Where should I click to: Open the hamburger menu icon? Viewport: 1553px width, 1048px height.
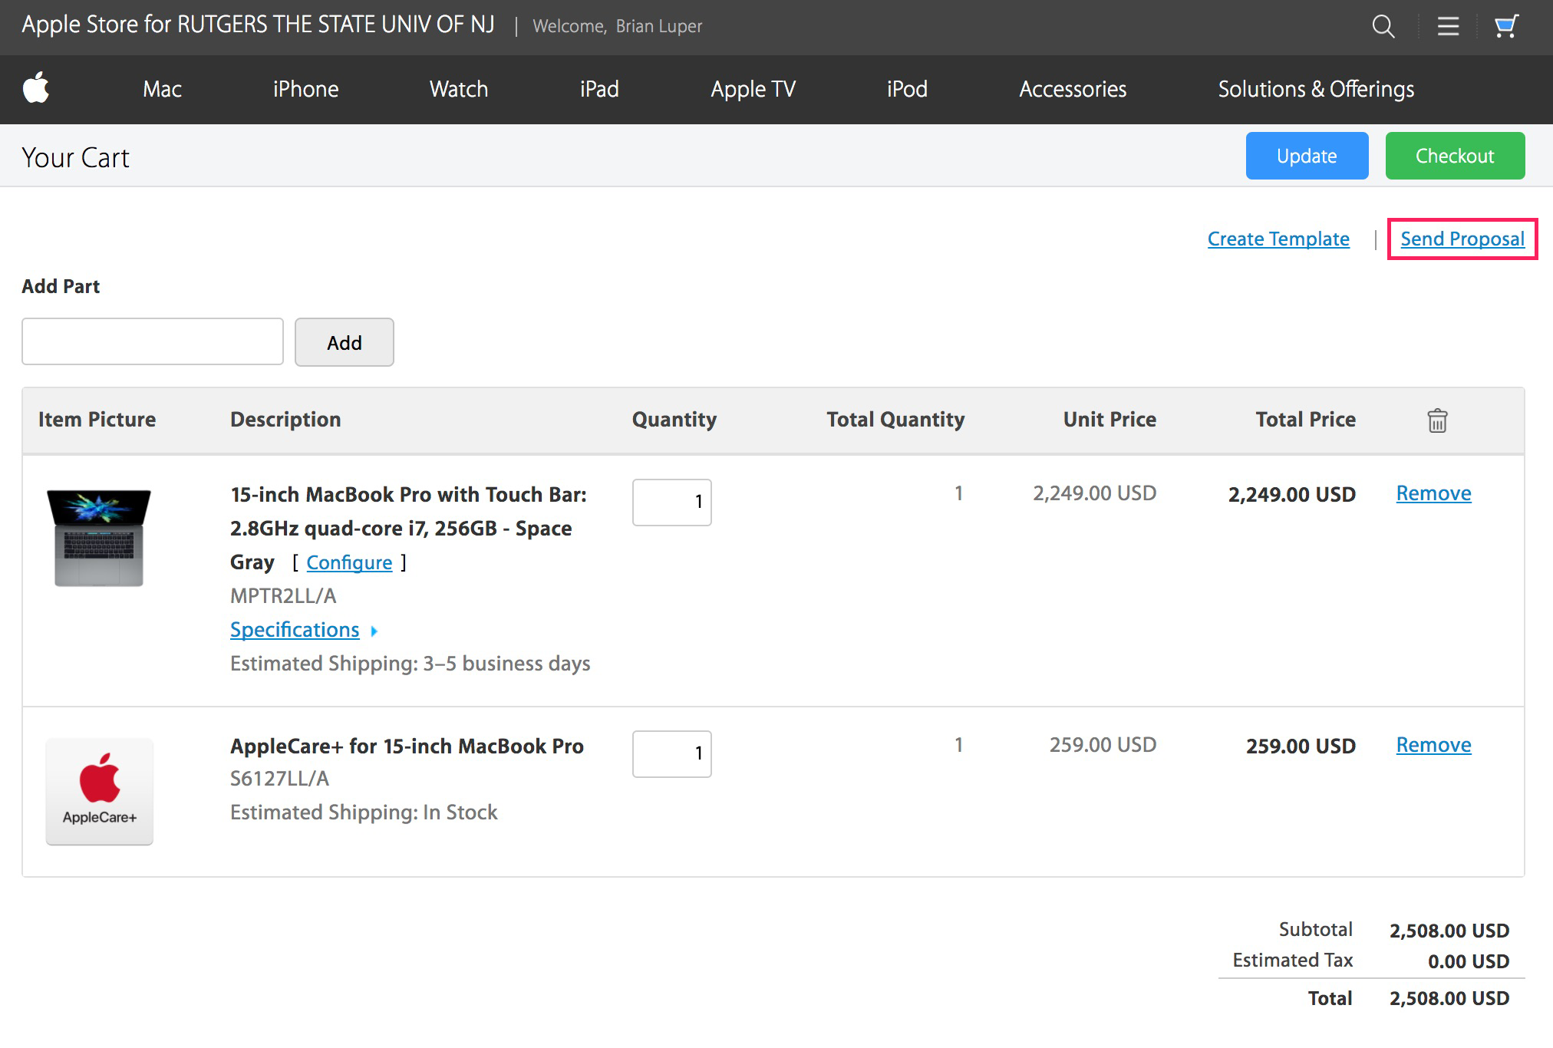[1448, 27]
